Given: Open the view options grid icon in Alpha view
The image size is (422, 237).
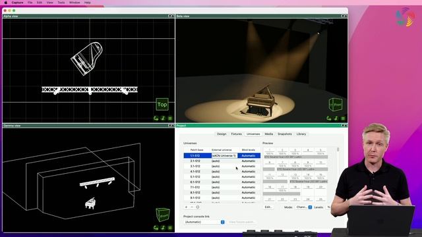Looking at the screenshot, I should (x=170, y=118).
